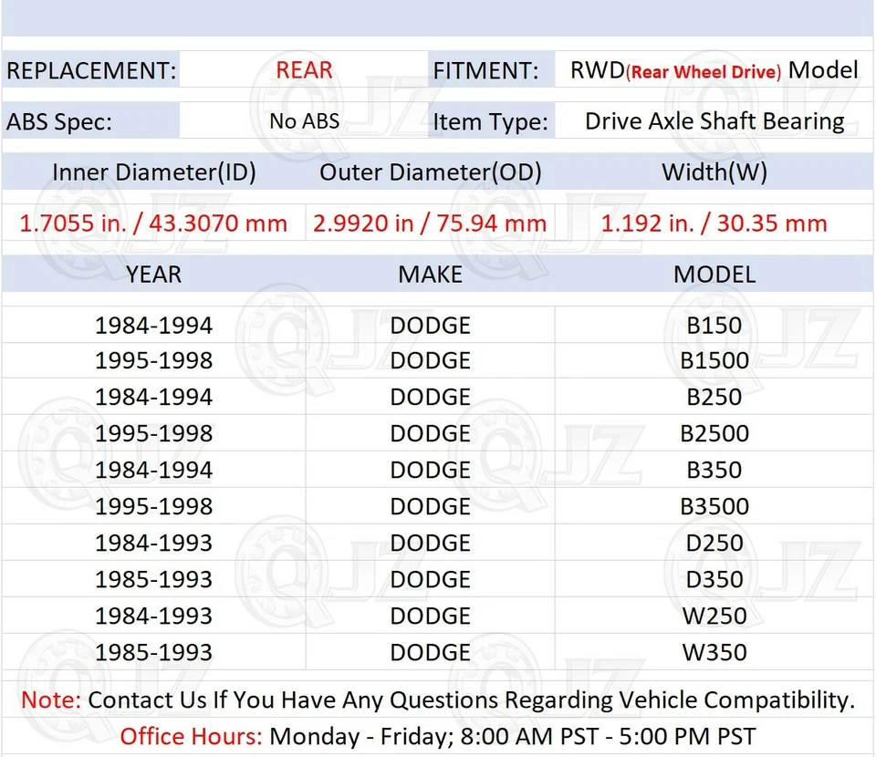Select the Inner Diameter header
Viewport: 876px width, 757px height.
coord(153,171)
